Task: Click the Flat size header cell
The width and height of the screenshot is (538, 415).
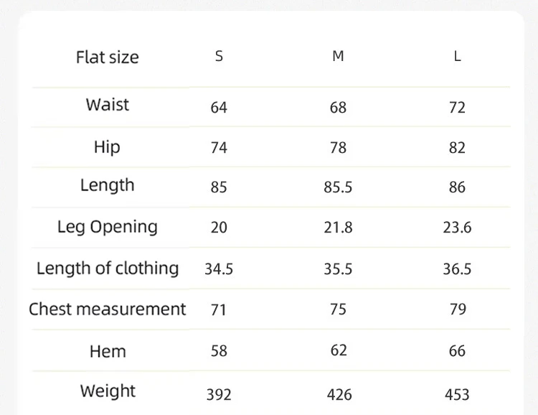Action: click(x=108, y=57)
